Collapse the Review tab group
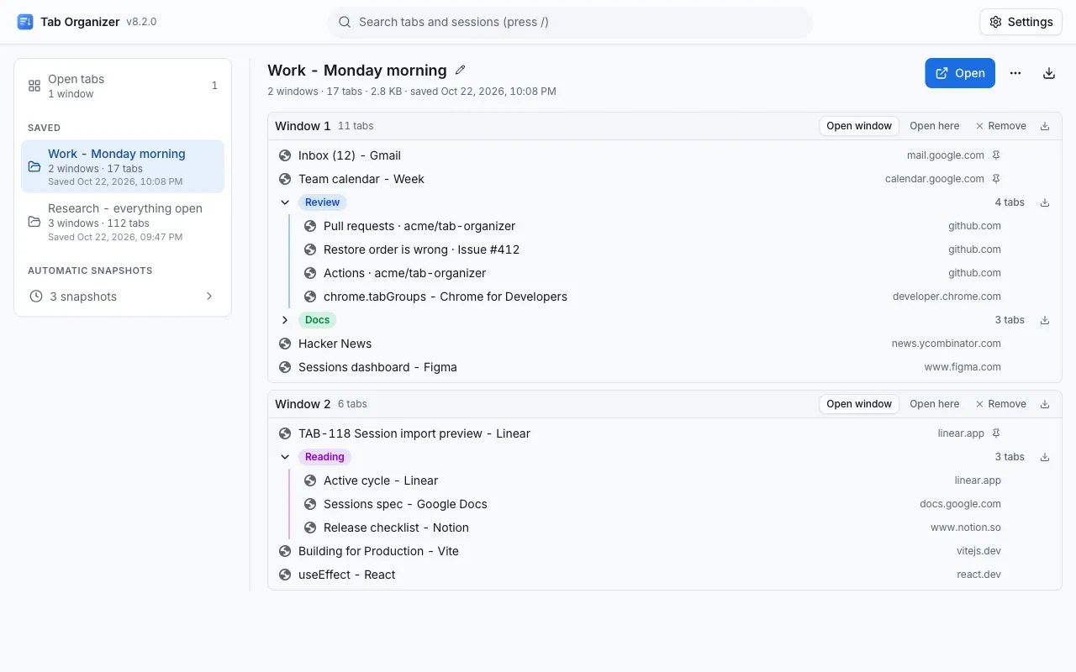 point(285,202)
